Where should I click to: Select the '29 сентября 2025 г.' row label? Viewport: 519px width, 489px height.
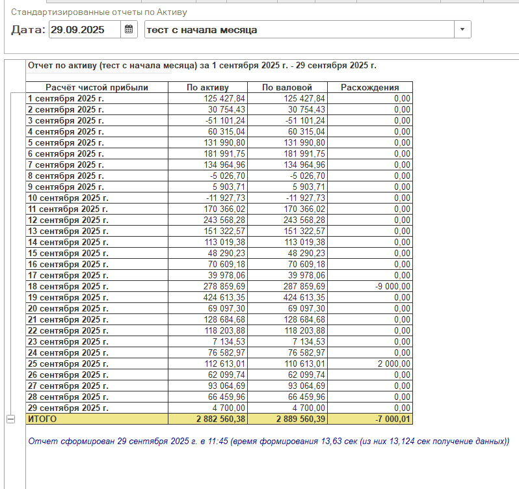coord(97,408)
